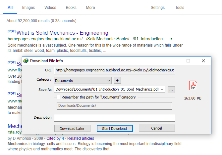222x155 pixels.
Task: Switch to the Images search tab
Action: [x=28, y=8]
